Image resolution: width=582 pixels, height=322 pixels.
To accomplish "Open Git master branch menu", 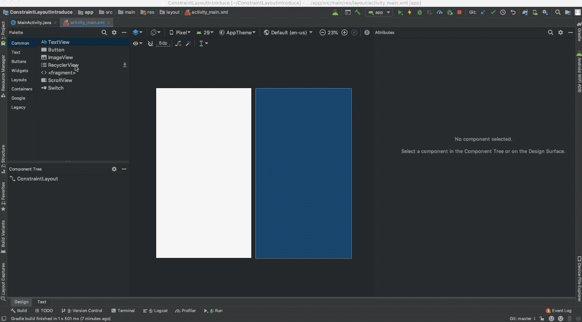I will coord(522,319).
